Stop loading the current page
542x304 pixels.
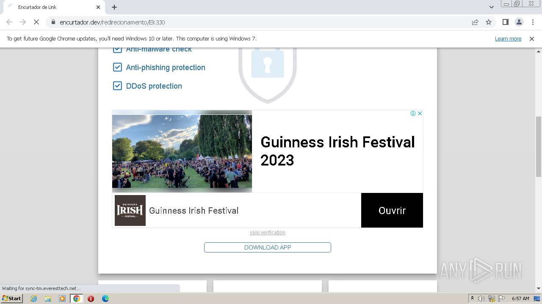coord(36,22)
